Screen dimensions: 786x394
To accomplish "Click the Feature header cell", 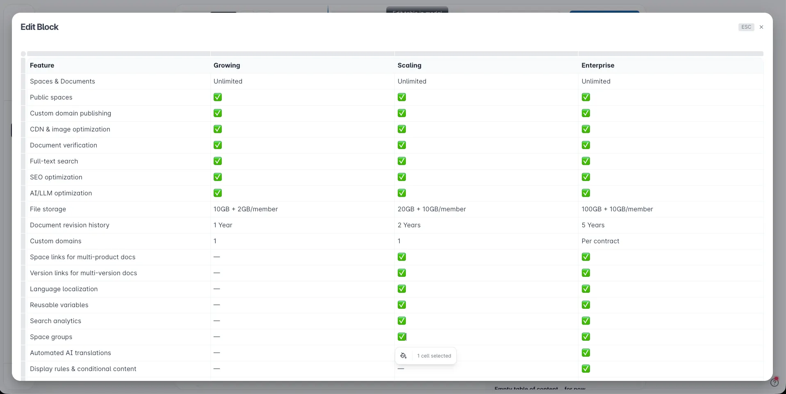I will (118, 66).
